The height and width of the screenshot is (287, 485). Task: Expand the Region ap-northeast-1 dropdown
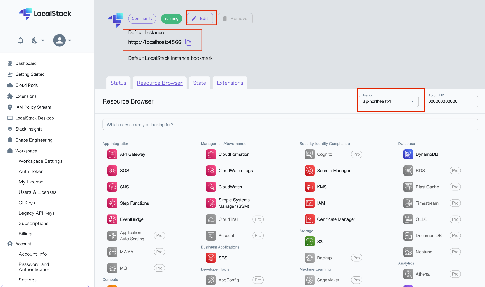(x=389, y=101)
